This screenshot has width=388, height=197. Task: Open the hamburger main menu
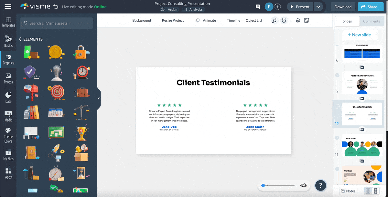click(8, 7)
